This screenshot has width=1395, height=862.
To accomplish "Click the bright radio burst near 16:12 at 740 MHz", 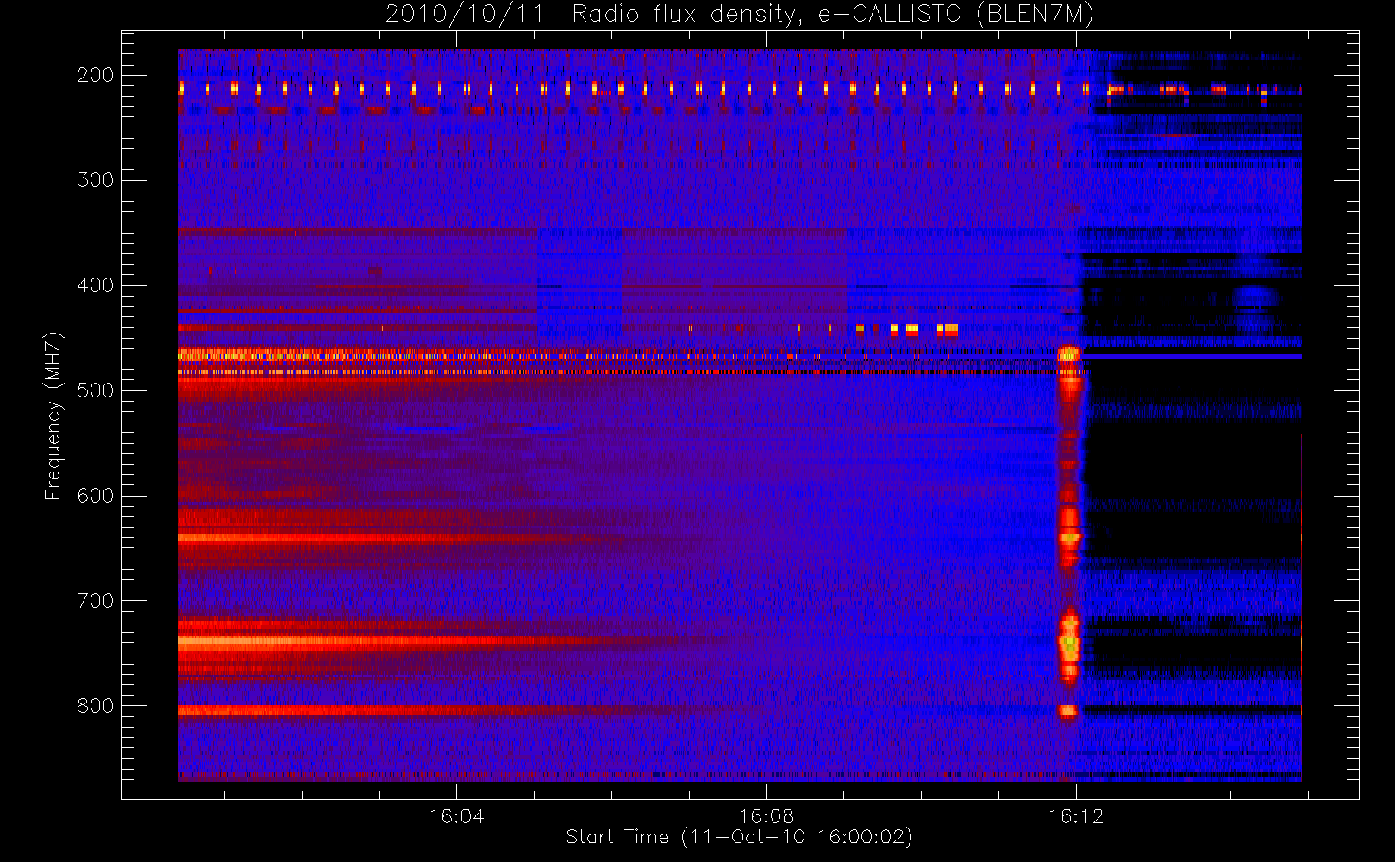I will tap(1069, 643).
